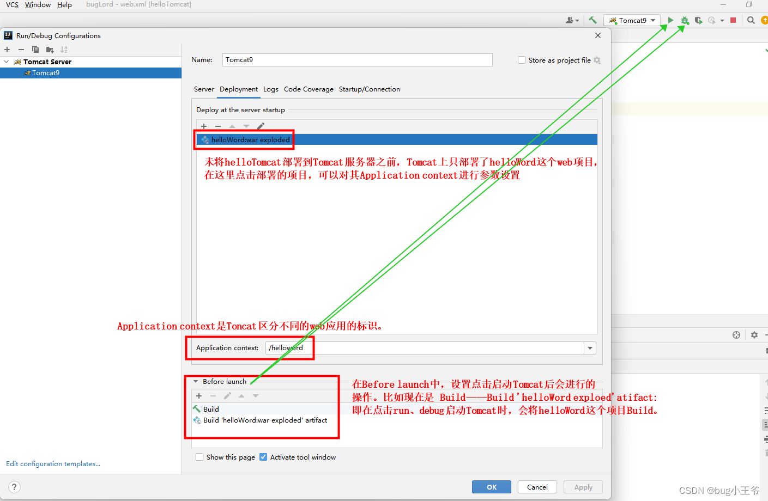768x501 pixels.
Task: Open the Window menu
Action: [x=37, y=5]
